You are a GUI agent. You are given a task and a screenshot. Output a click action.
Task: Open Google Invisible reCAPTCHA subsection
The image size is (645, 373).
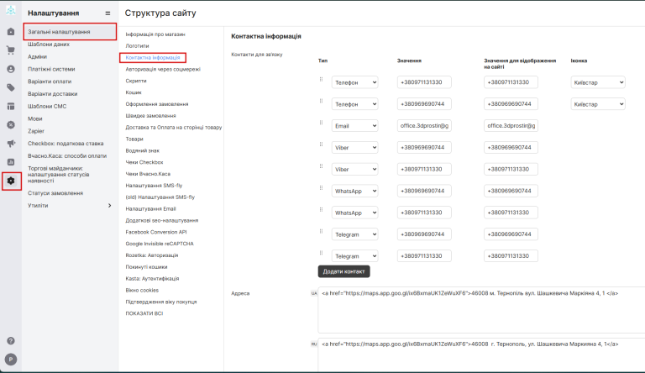coord(160,244)
